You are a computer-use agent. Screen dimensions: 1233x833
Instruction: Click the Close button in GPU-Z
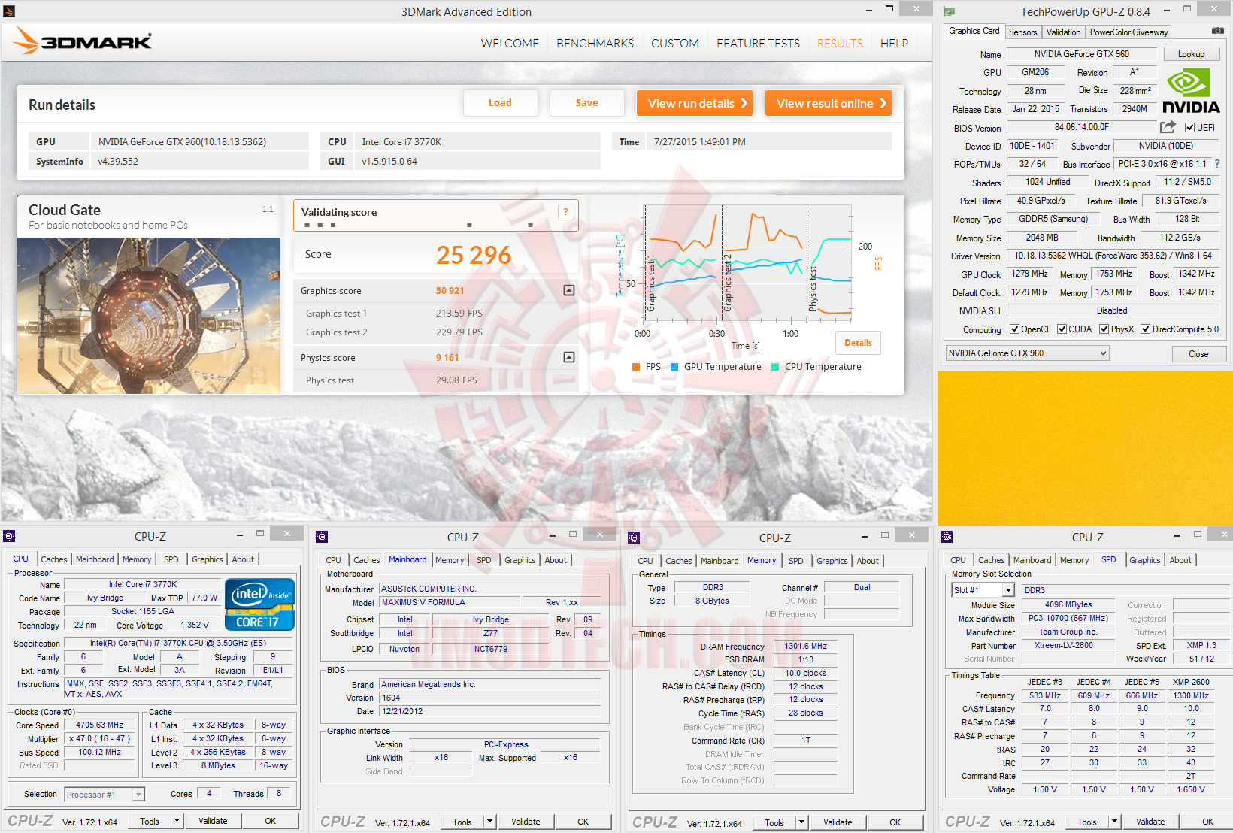1198,354
